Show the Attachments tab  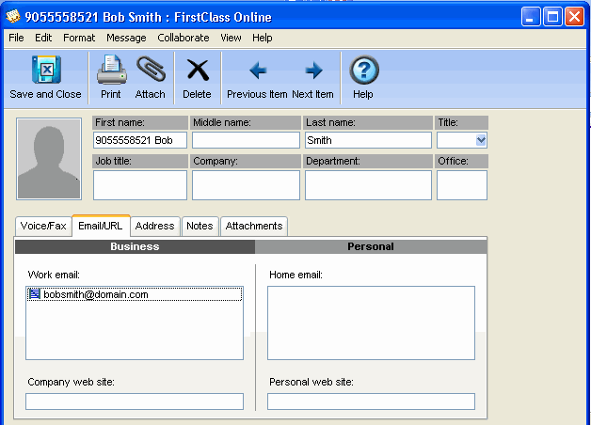tap(254, 226)
